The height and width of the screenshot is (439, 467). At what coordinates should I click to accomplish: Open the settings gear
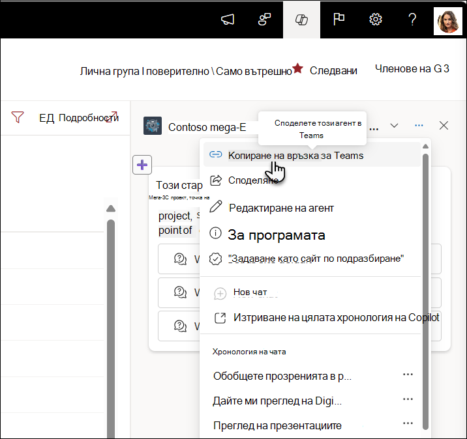(x=376, y=20)
